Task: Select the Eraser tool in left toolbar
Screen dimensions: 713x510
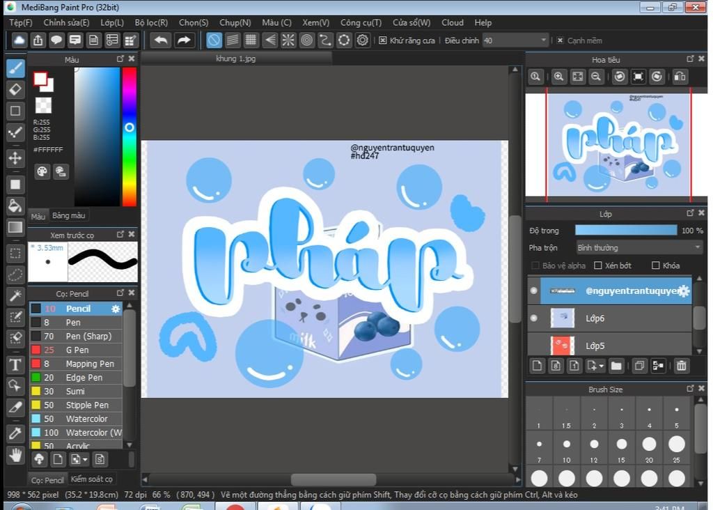Action: [x=15, y=89]
